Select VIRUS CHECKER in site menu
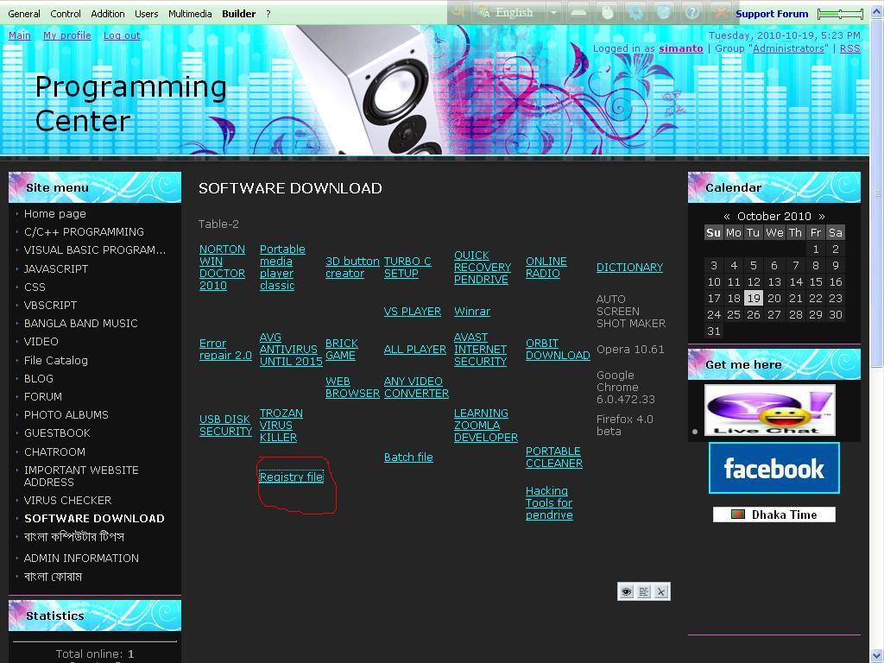 [x=67, y=500]
